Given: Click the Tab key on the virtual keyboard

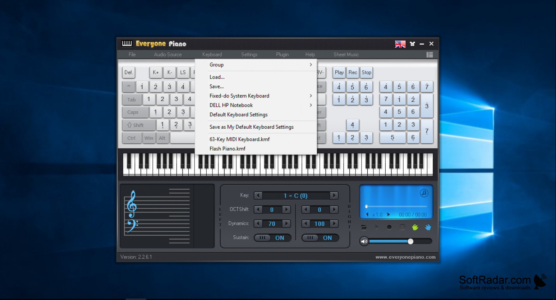Looking at the screenshot, I should pos(132,100).
